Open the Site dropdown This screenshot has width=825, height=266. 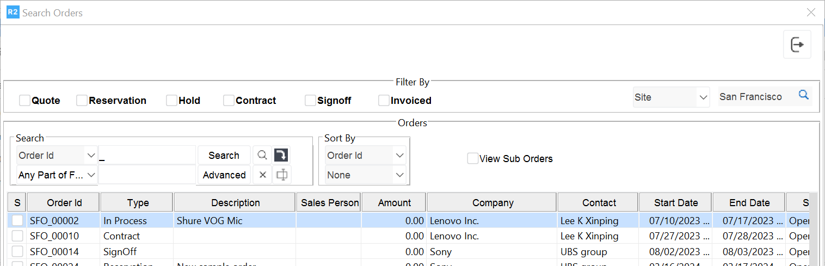click(x=671, y=97)
